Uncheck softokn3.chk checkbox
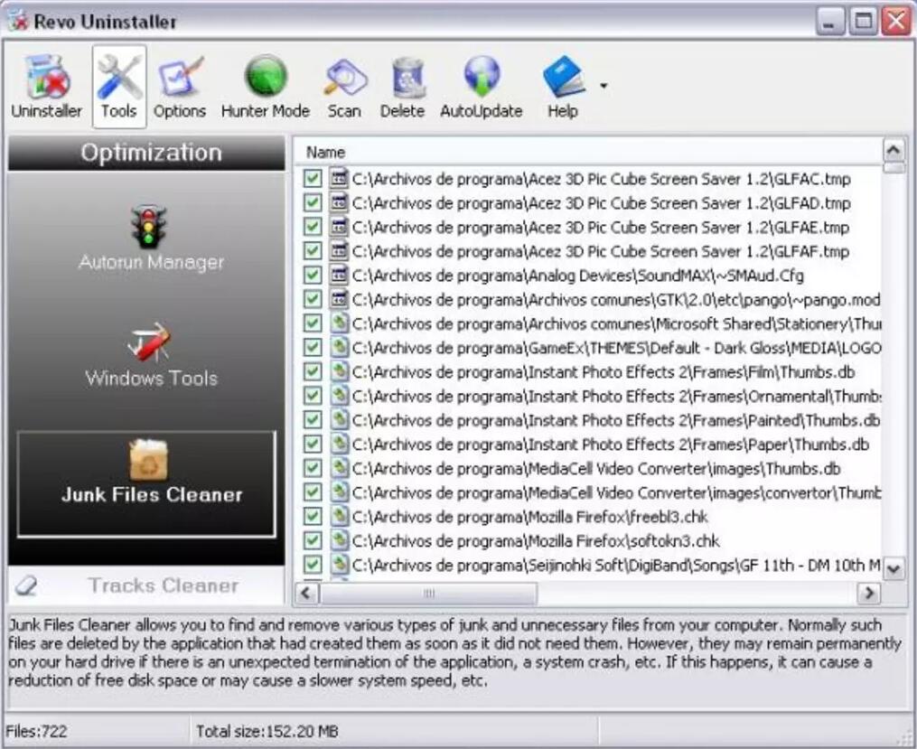The height and width of the screenshot is (749, 917). 313,540
